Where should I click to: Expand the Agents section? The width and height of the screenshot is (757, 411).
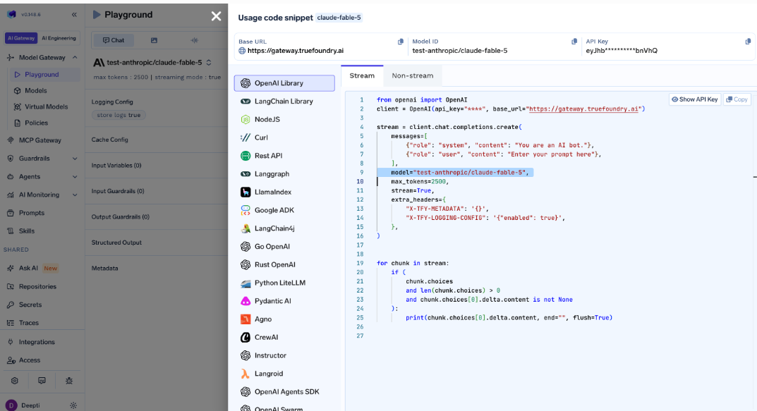pos(75,176)
